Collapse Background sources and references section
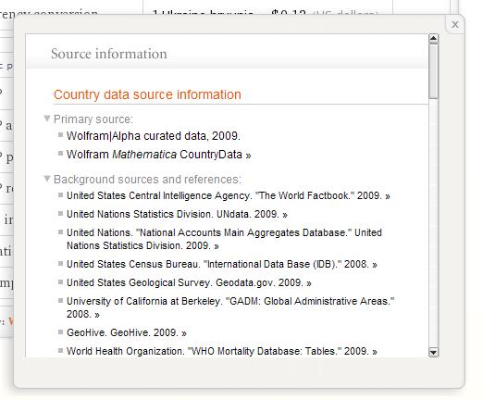This screenshot has height=400, width=483. (x=47, y=179)
